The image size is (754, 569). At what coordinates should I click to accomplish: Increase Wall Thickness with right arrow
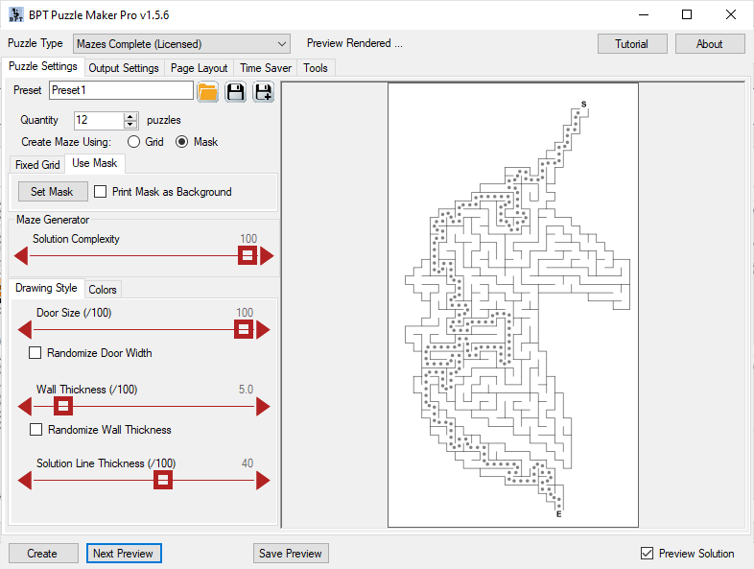pos(263,407)
